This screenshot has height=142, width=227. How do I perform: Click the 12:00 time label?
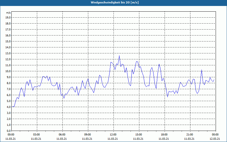point(113,135)
